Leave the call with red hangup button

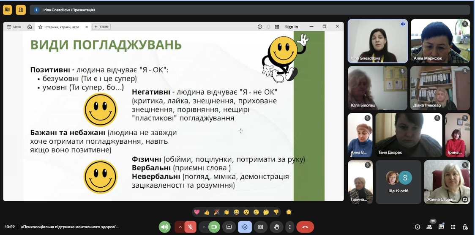pos(305,227)
